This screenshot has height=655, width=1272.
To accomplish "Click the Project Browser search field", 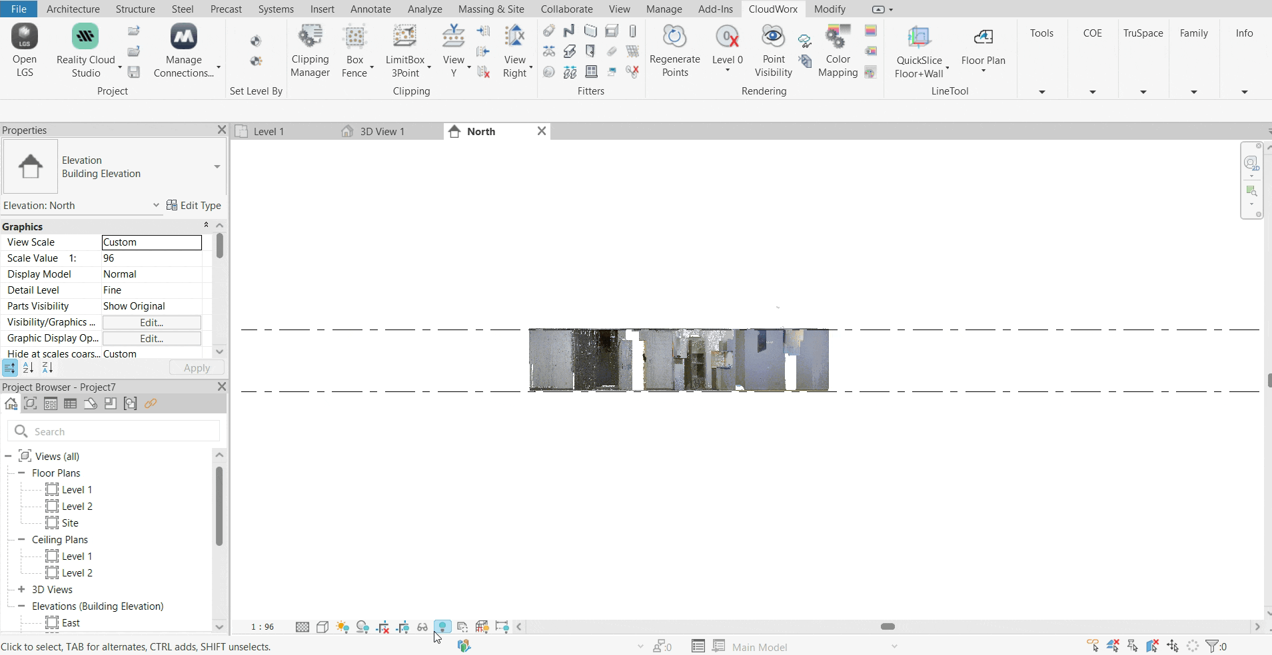I will click(x=113, y=431).
